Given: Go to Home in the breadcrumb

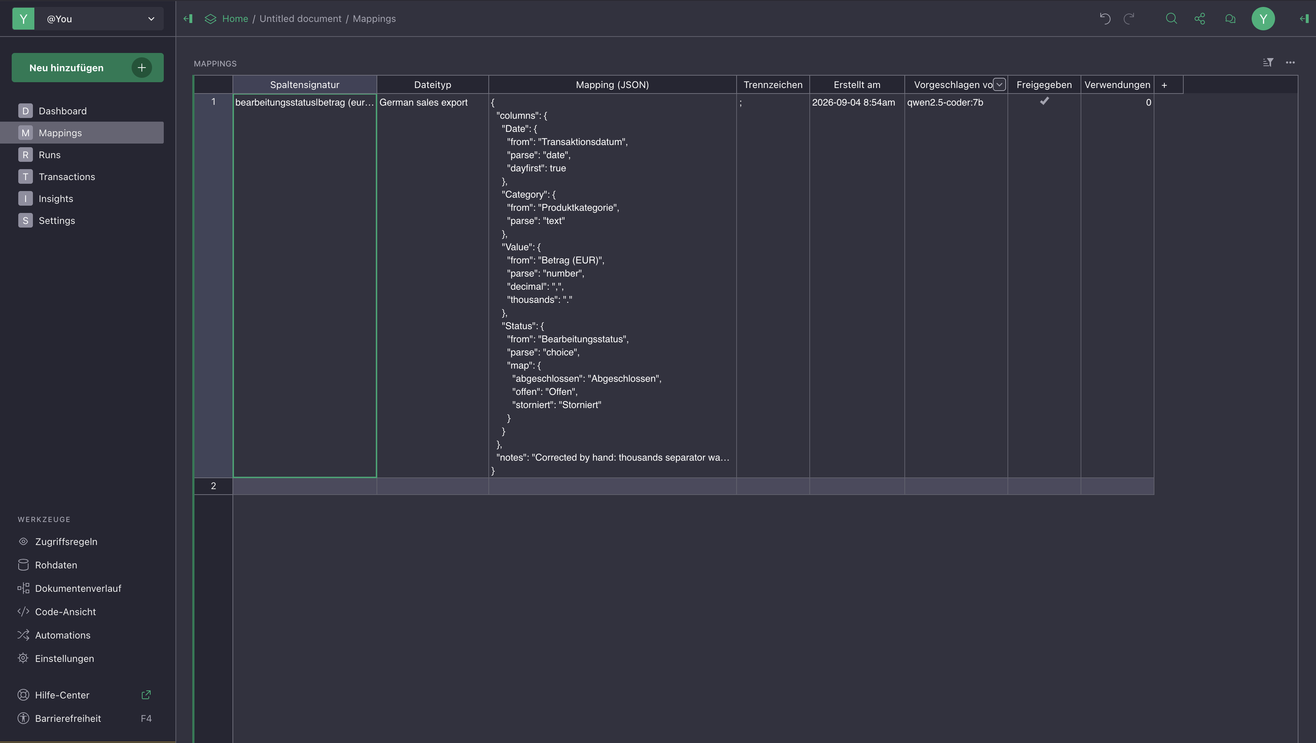Looking at the screenshot, I should tap(235, 19).
